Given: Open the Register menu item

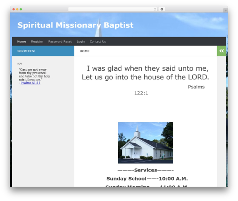Looking at the screenshot, I should click(37, 41).
